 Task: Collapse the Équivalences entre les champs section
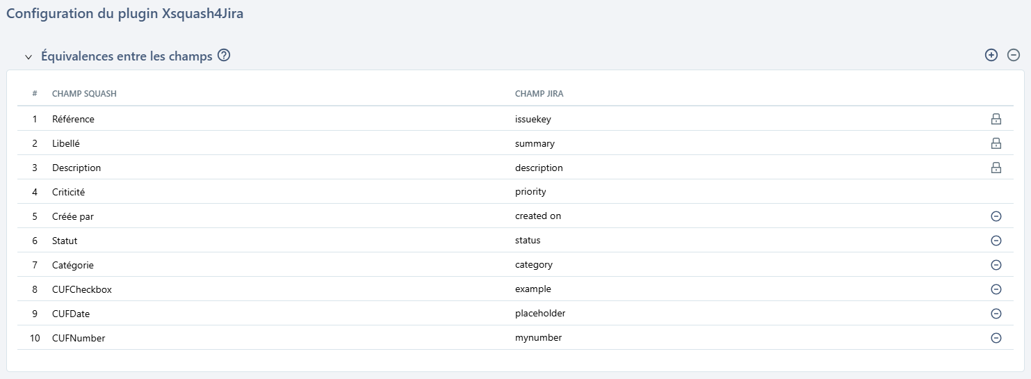point(29,57)
